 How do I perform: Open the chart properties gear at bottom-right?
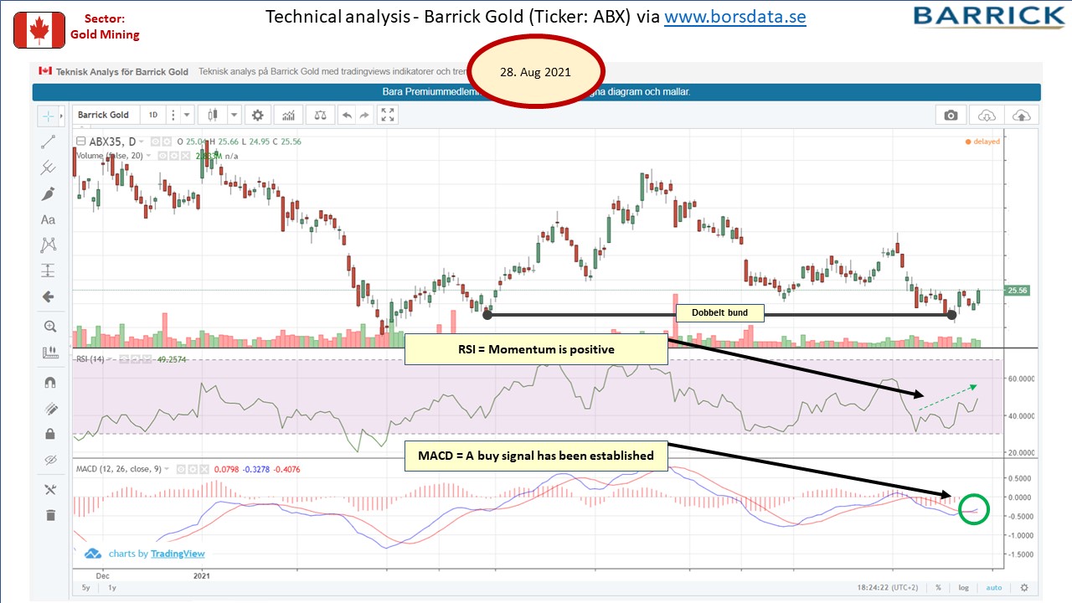click(x=1023, y=588)
